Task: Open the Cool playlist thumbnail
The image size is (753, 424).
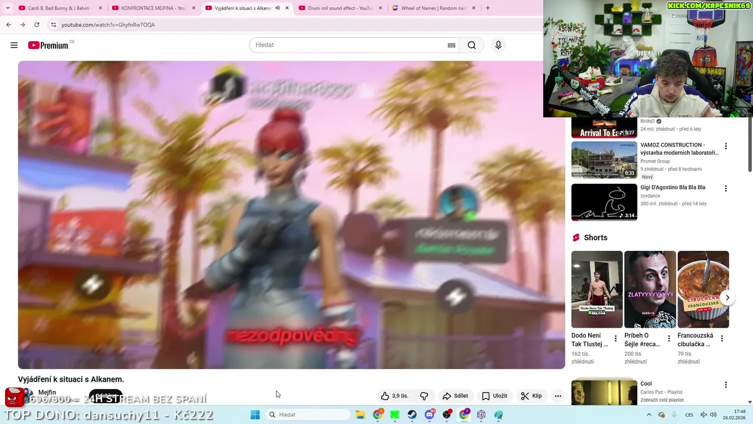Action: 604,392
